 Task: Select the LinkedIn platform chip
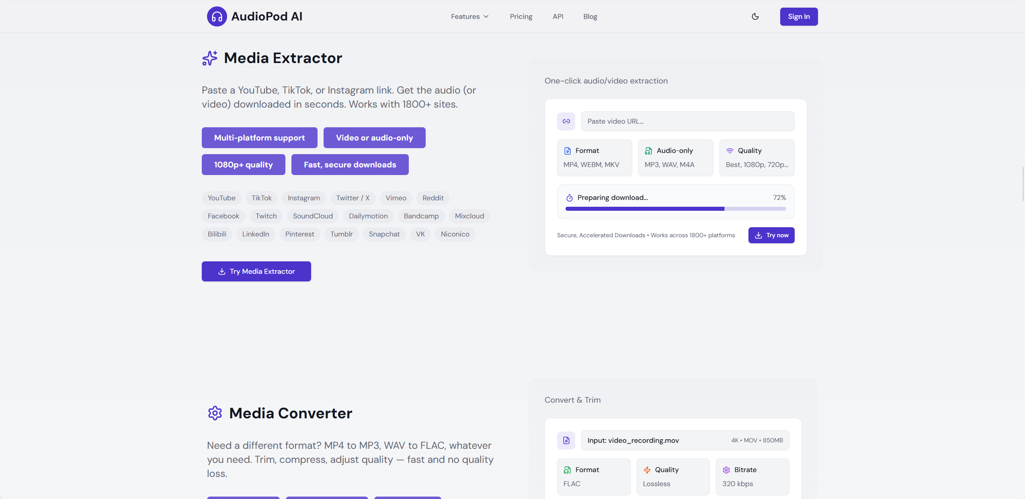click(x=256, y=234)
